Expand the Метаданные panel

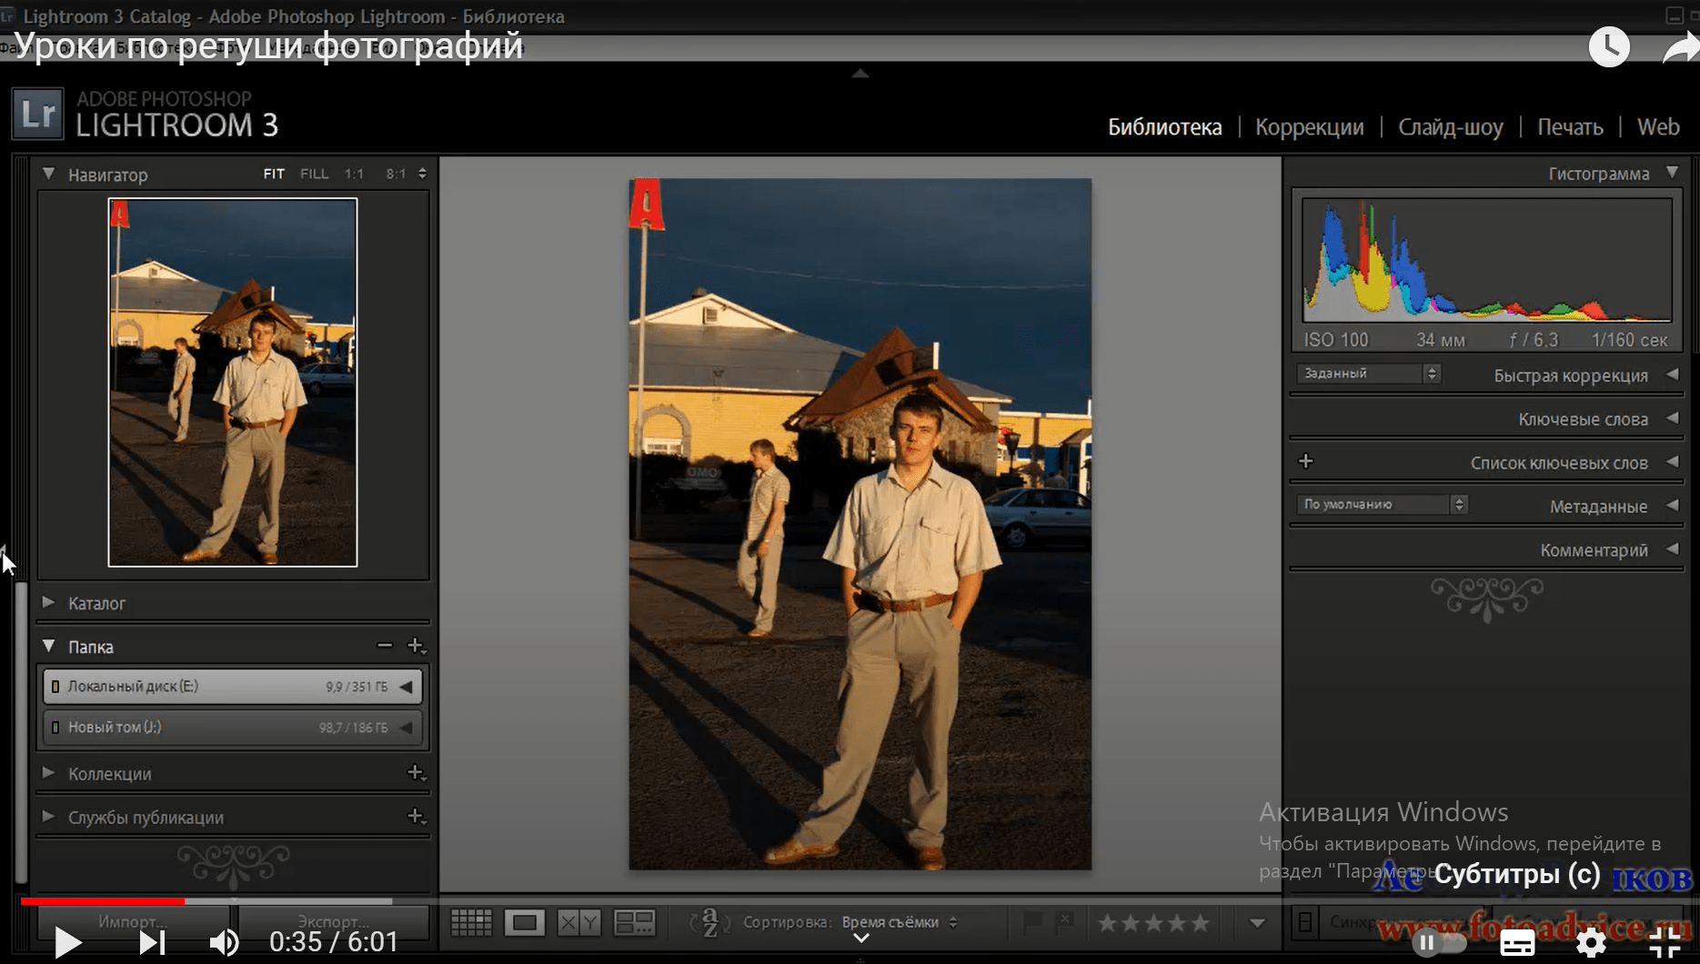coord(1672,506)
